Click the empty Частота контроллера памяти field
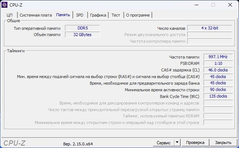The width and height of the screenshot is (239, 148). coord(210,41)
